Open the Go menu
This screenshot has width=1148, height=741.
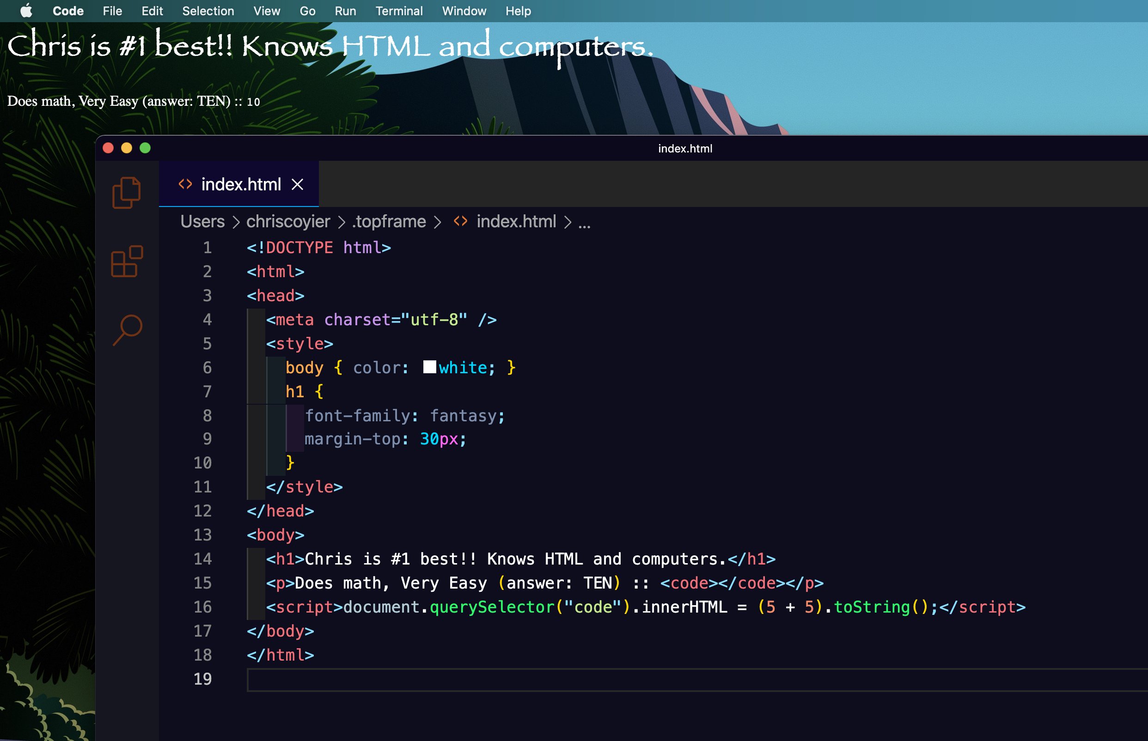(x=308, y=11)
